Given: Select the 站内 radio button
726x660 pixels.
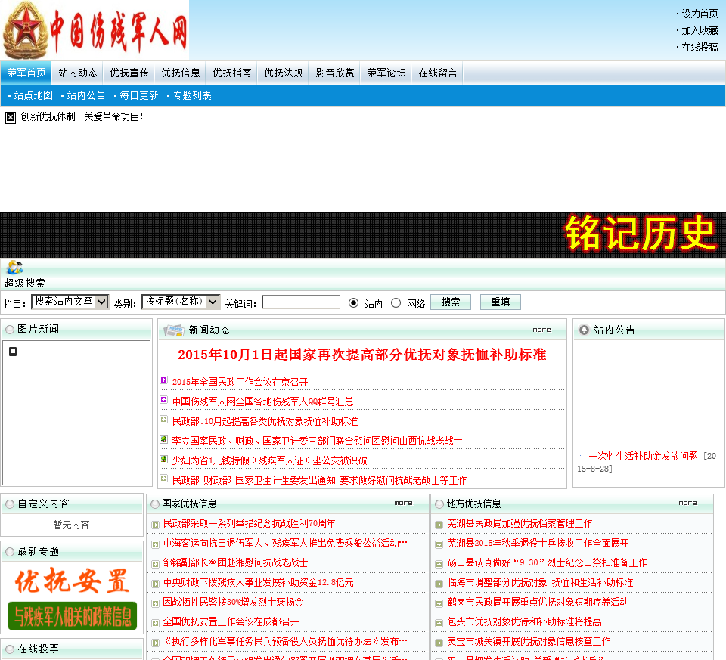Looking at the screenshot, I should (353, 302).
